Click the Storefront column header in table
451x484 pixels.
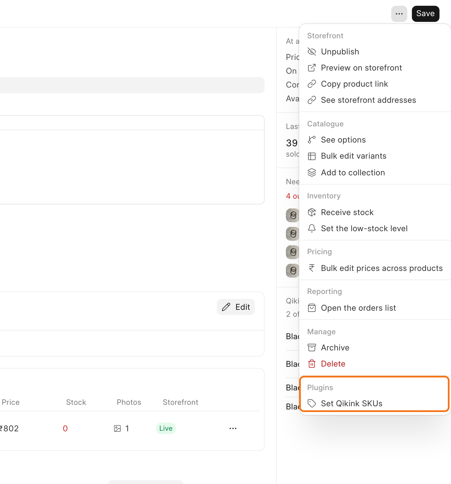click(x=181, y=402)
